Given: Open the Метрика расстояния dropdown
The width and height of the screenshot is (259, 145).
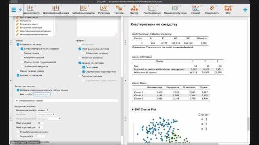Looking at the screenshot, I should [49, 119].
